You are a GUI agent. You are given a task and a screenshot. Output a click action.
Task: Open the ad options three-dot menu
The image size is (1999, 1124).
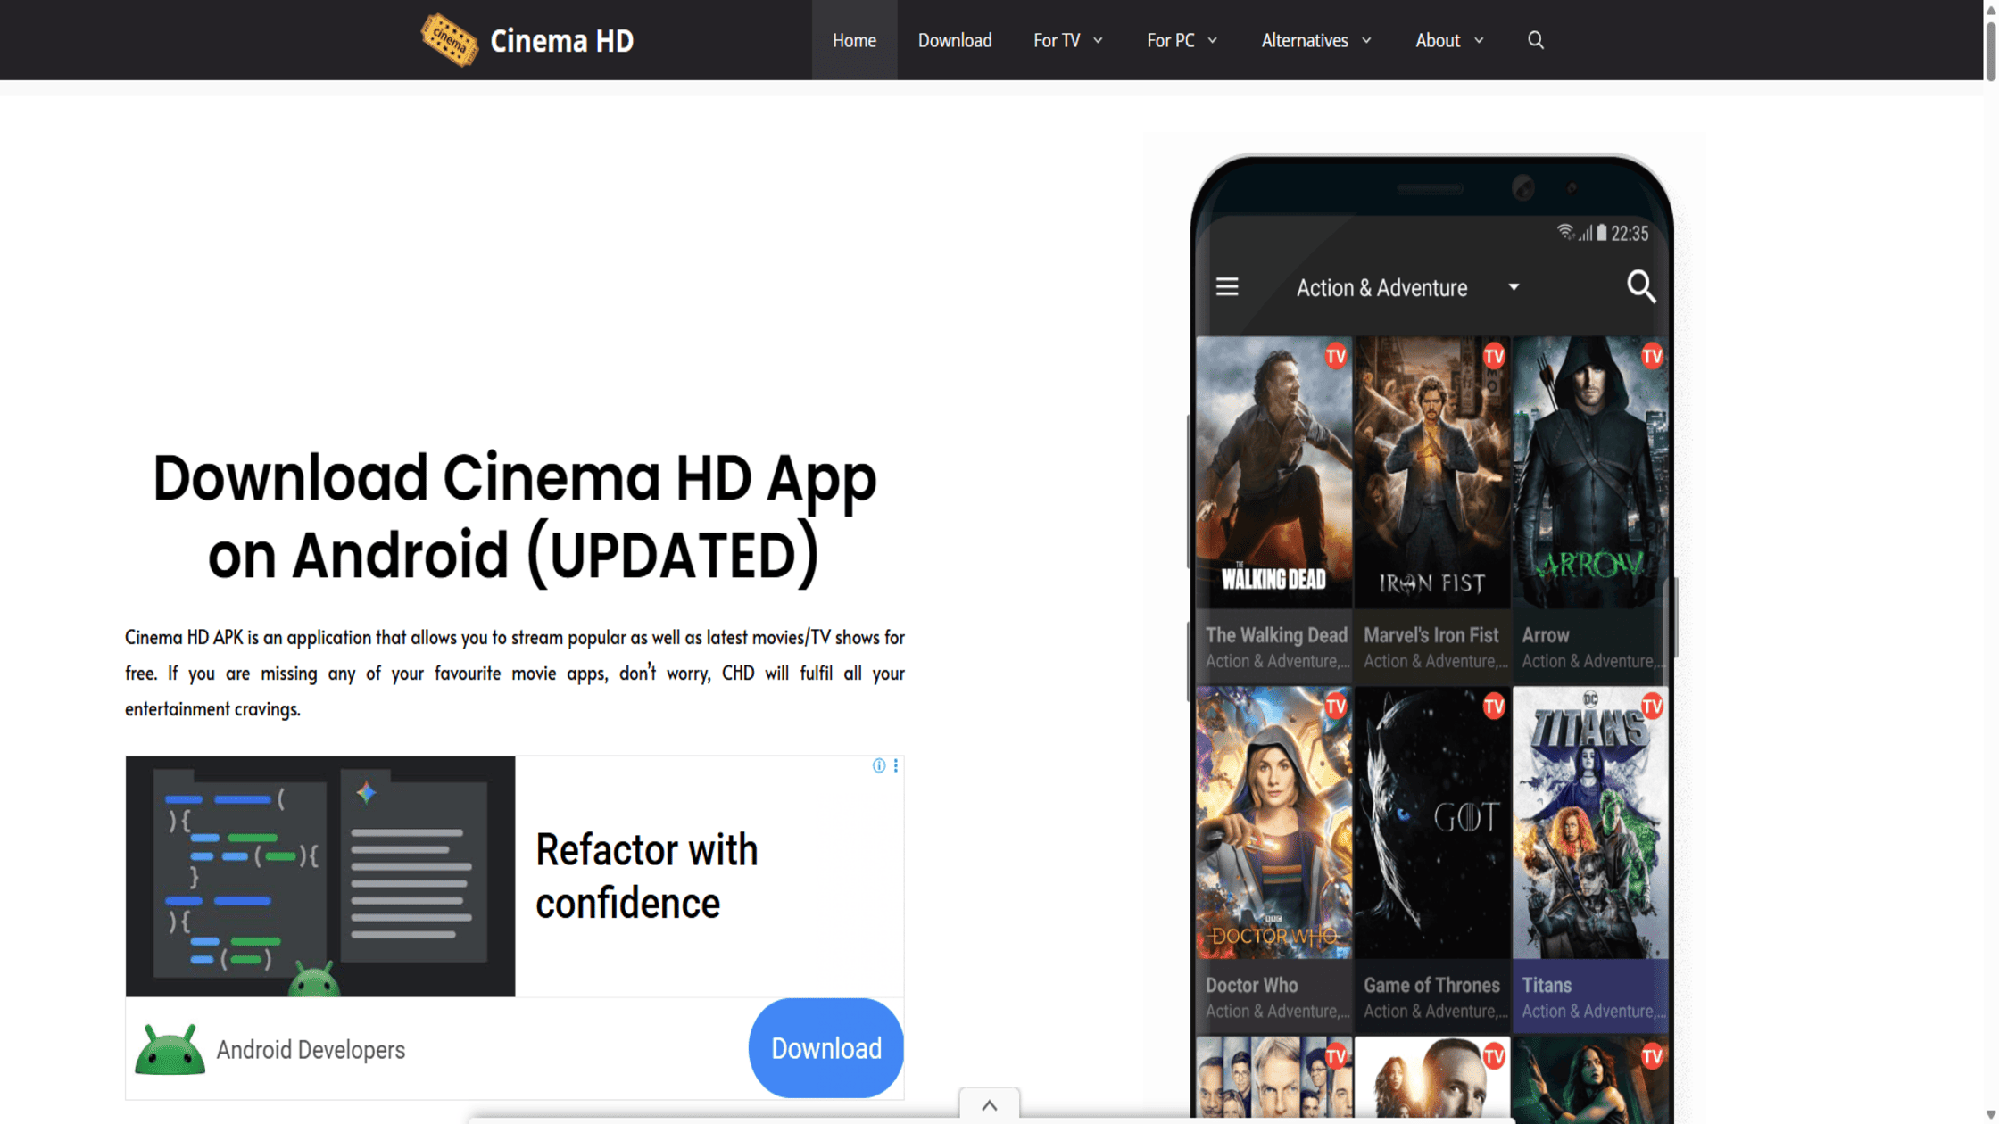pyautogui.click(x=895, y=765)
